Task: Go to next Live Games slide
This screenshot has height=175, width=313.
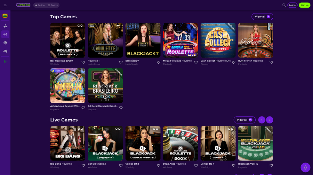Action: pyautogui.click(x=270, y=120)
